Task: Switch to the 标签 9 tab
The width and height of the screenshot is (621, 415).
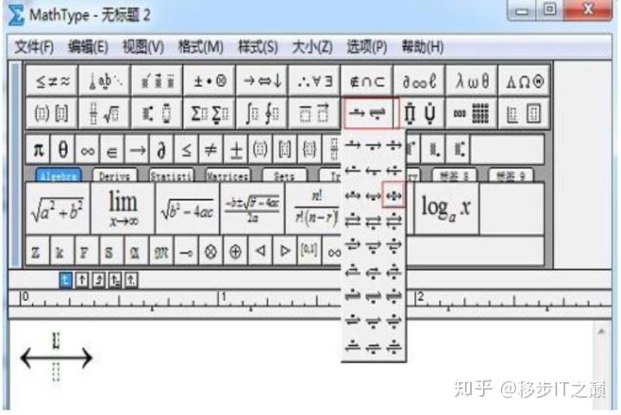Action: (511, 175)
